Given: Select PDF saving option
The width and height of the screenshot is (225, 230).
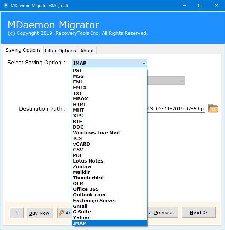Looking at the screenshot, I should click(109, 155).
